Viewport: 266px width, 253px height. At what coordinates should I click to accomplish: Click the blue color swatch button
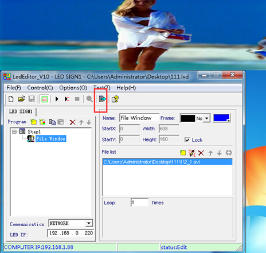pyautogui.click(x=222, y=118)
